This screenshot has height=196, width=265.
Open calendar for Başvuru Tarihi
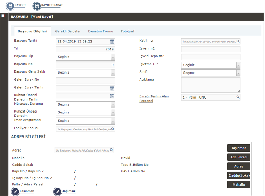tap(112, 41)
